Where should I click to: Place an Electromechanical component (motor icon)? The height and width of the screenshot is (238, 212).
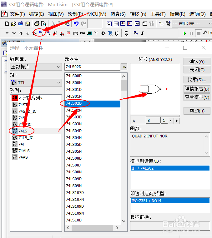(103, 33)
